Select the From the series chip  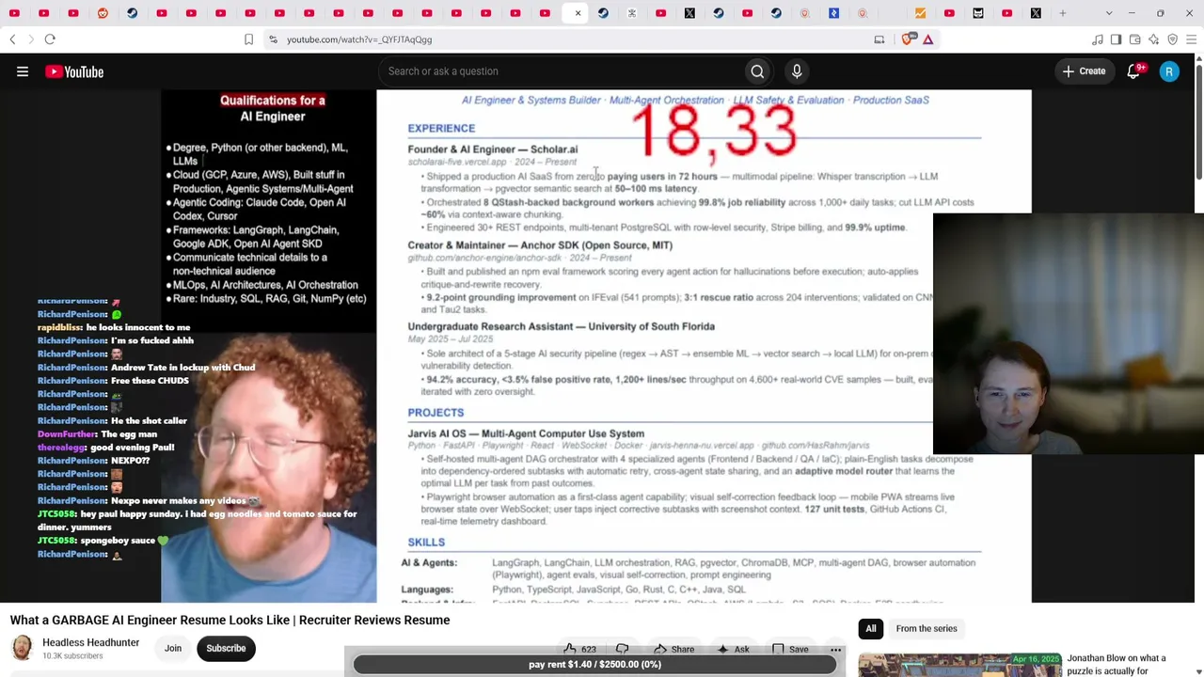(927, 628)
